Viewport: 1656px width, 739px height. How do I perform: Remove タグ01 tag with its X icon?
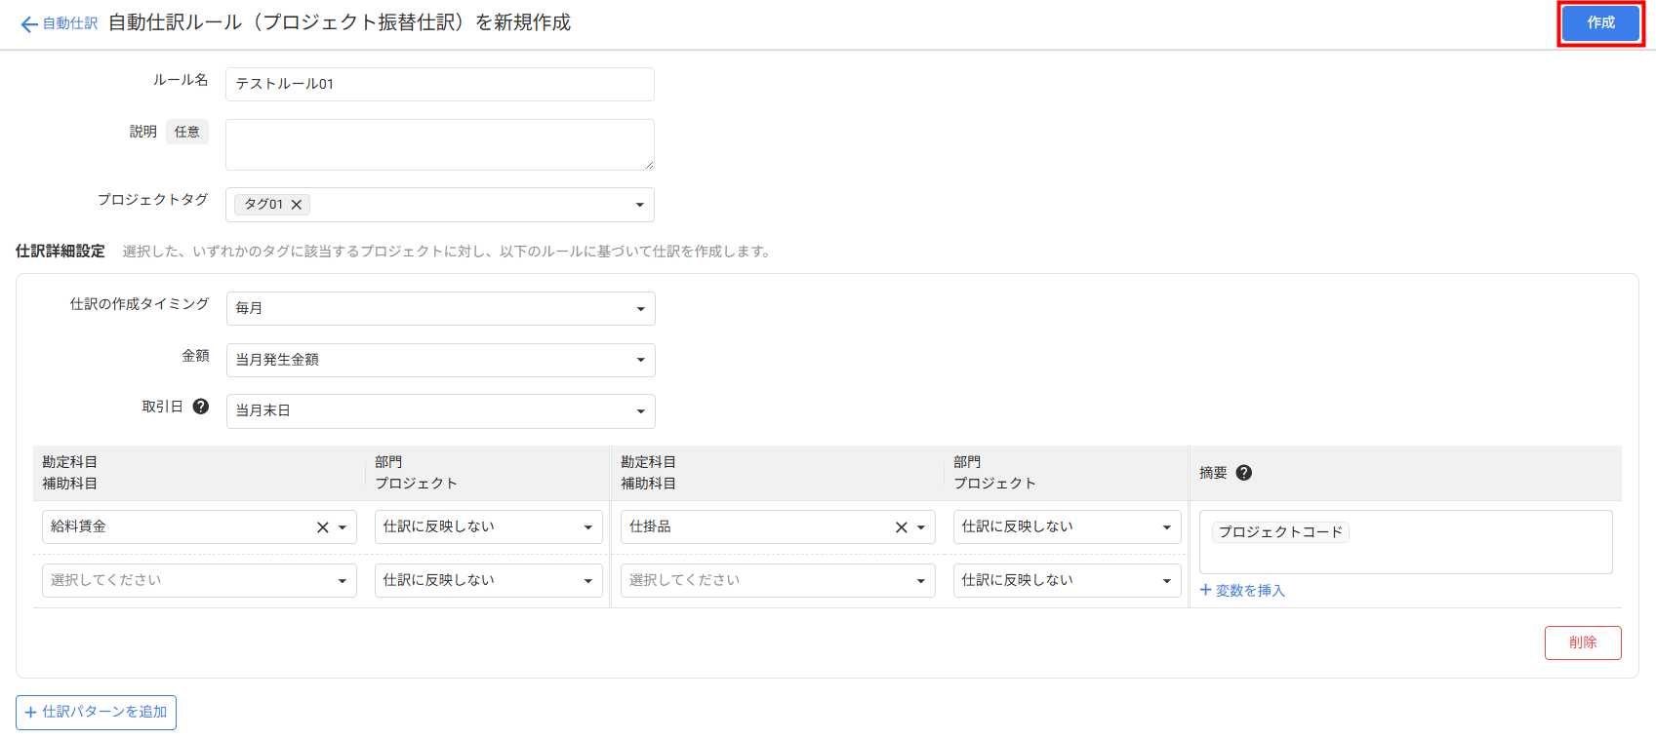click(297, 205)
